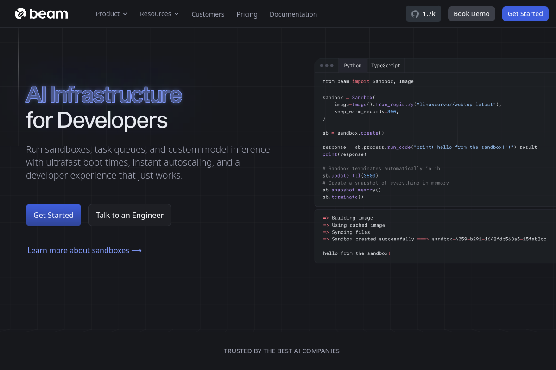Screen dimensions: 556x370
Task: Click 'TRUSTED BY THE BEST AI COMPANIES' text
Action: click(282, 351)
